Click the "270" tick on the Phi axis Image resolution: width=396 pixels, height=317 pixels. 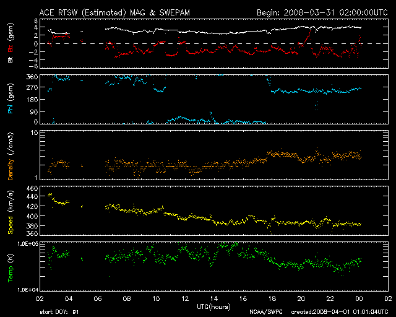[x=32, y=87]
